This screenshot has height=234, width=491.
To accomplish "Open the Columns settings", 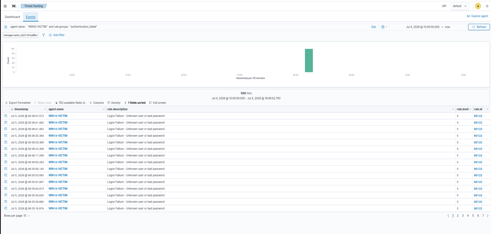I will click(x=97, y=103).
